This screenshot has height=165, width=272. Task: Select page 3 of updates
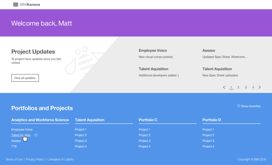246,87
